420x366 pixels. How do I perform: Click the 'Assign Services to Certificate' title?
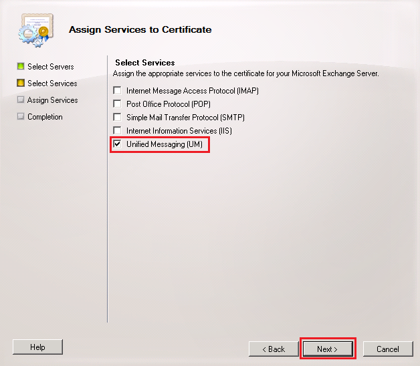140,29
